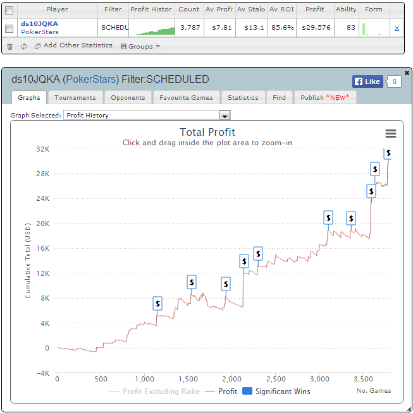The image size is (413, 413).
Task: Click the refresh statistics icon
Action: click(23, 46)
